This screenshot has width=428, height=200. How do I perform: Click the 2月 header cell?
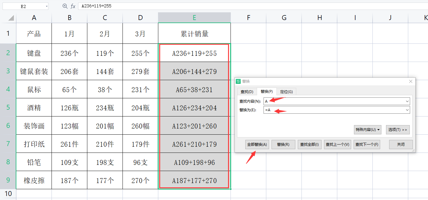[105, 34]
